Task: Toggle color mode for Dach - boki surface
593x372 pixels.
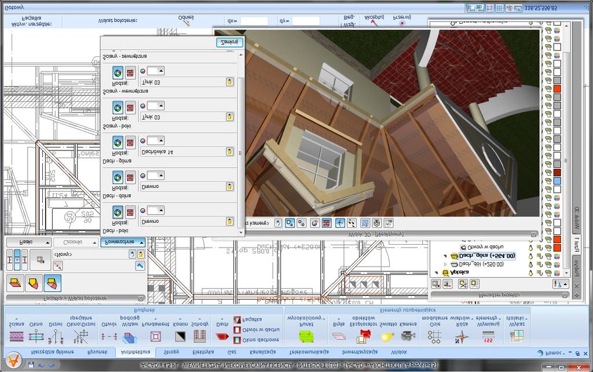Action: click(x=118, y=212)
